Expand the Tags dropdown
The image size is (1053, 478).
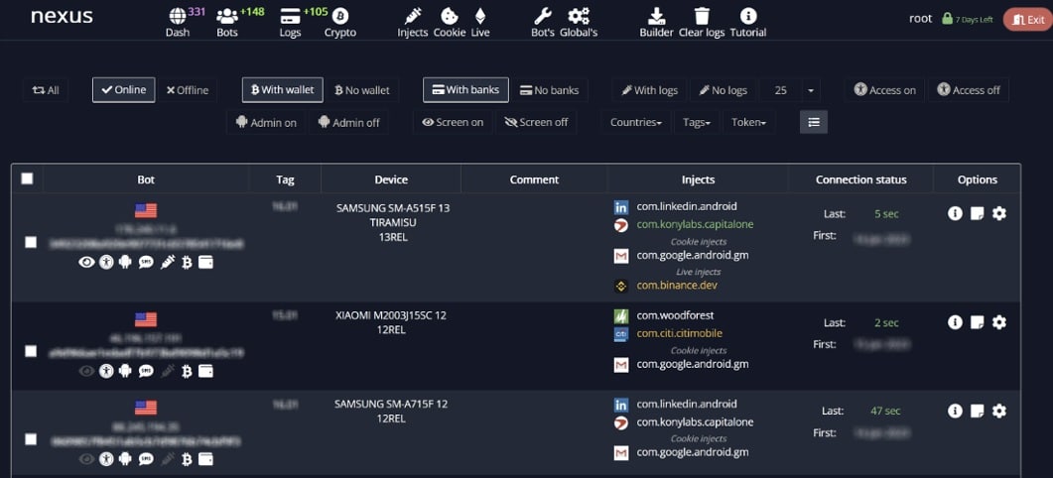(x=697, y=122)
